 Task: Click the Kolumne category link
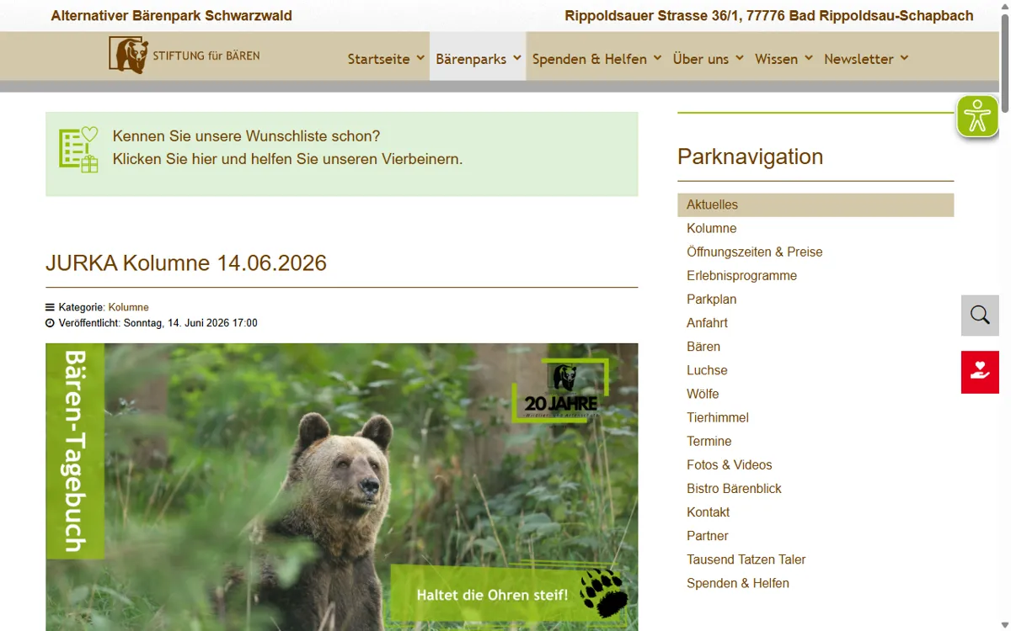click(x=129, y=307)
